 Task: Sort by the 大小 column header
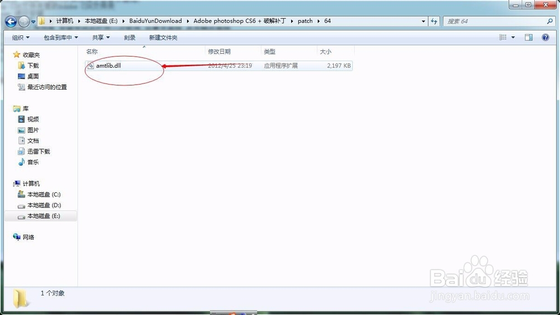[x=325, y=52]
